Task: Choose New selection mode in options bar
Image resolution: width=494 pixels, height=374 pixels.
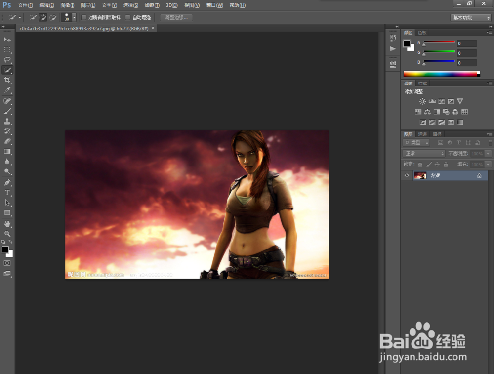Action: point(33,17)
